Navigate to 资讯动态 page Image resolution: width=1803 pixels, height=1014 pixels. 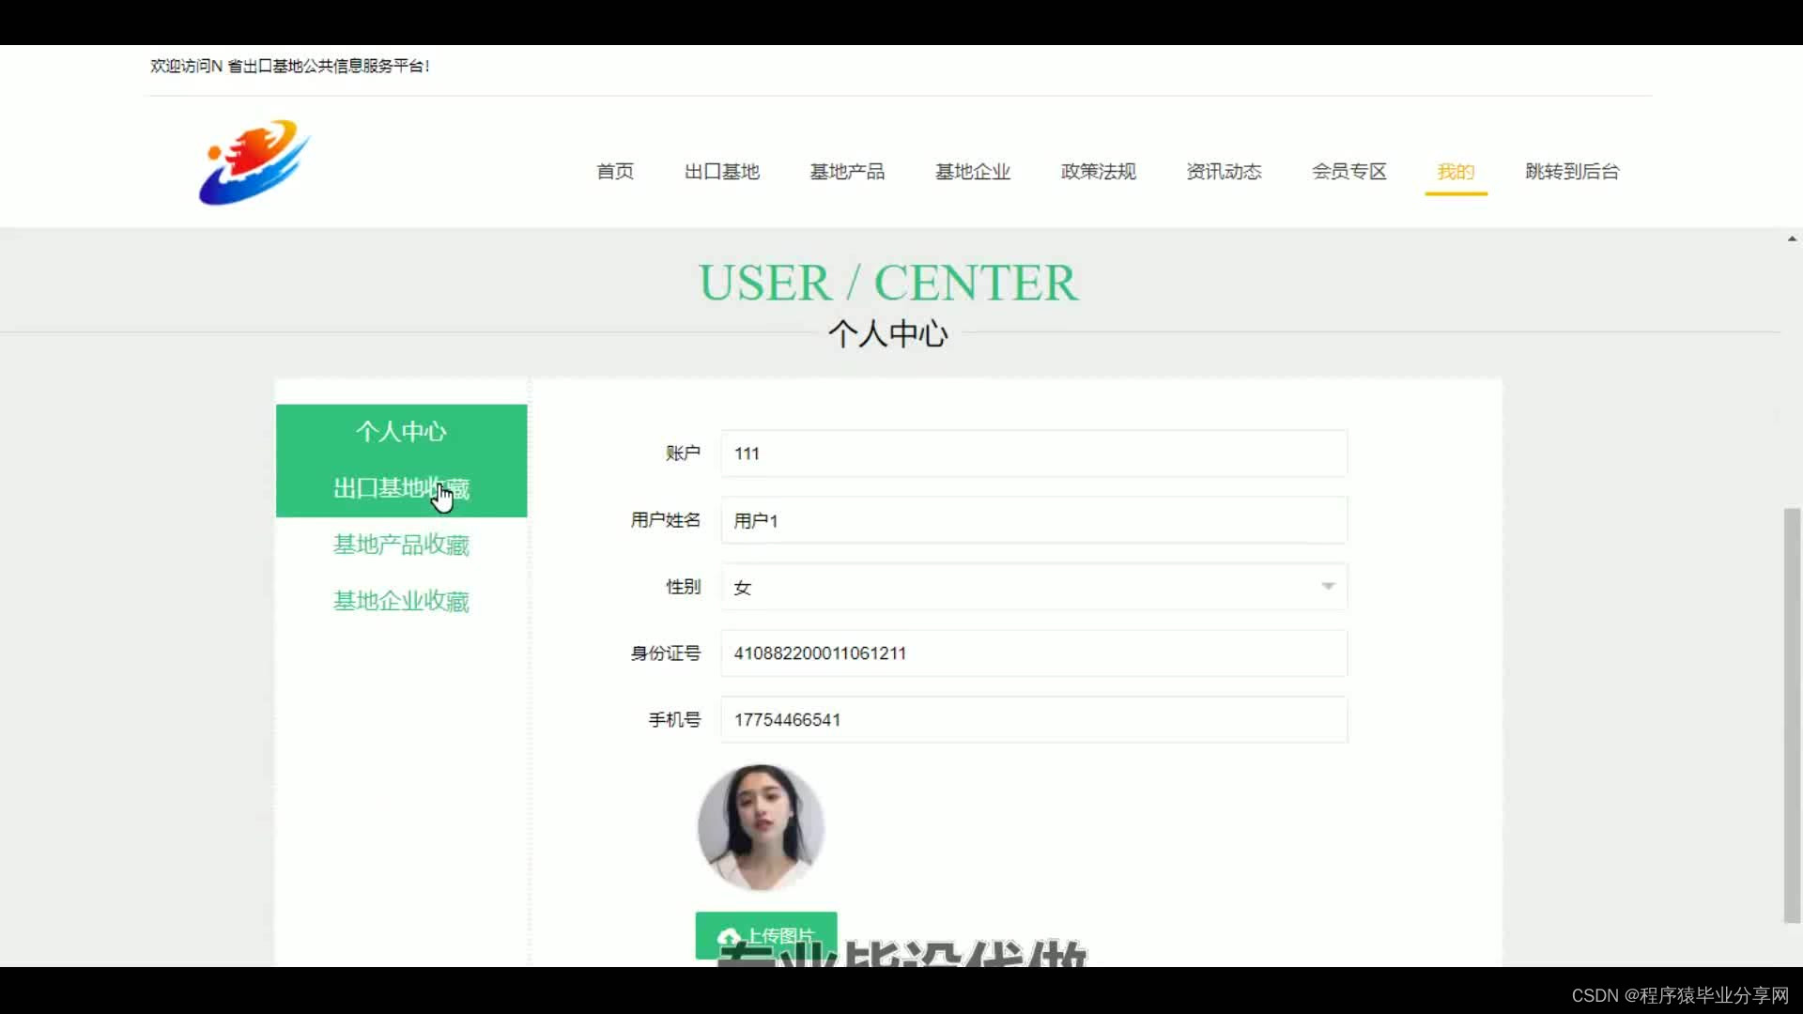coord(1224,172)
